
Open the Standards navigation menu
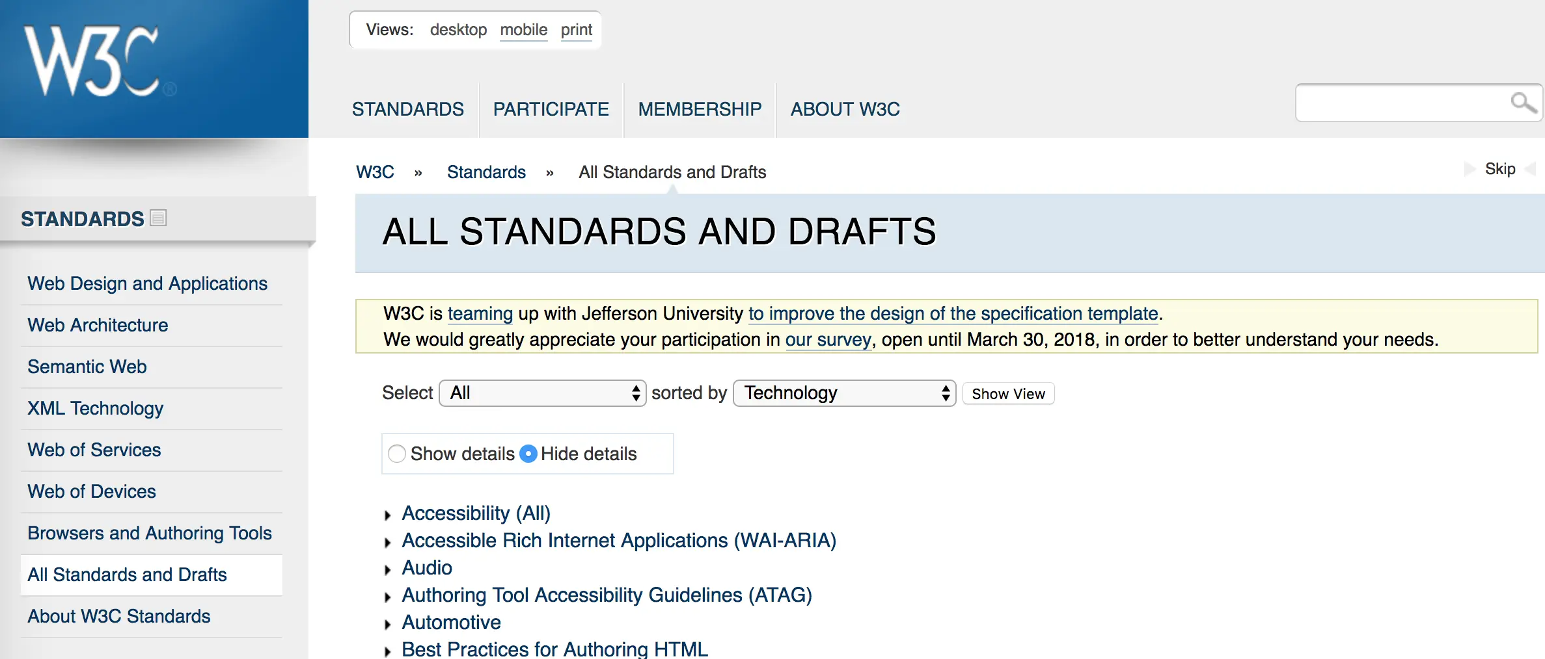408,109
